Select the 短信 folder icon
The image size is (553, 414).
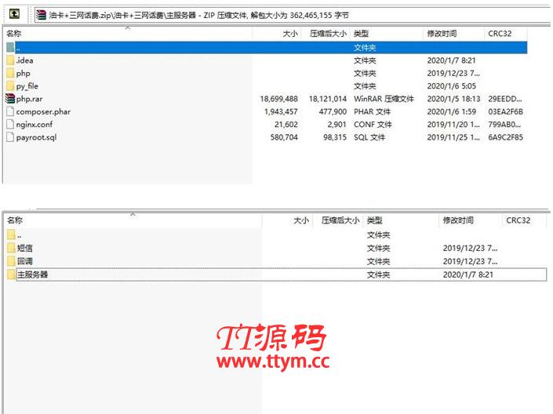(11, 248)
